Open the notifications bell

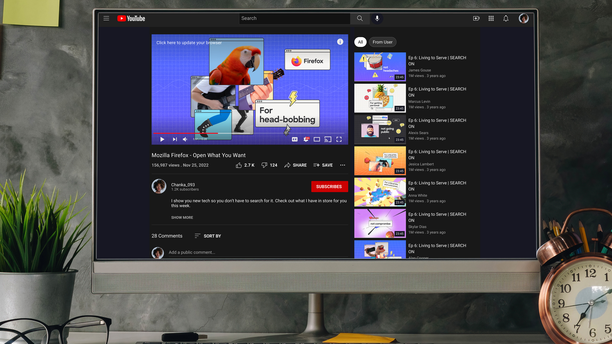pyautogui.click(x=506, y=18)
